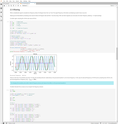Click the Python 3 kernel name
Viewport: 118px width, 124px height.
tap(112, 6)
